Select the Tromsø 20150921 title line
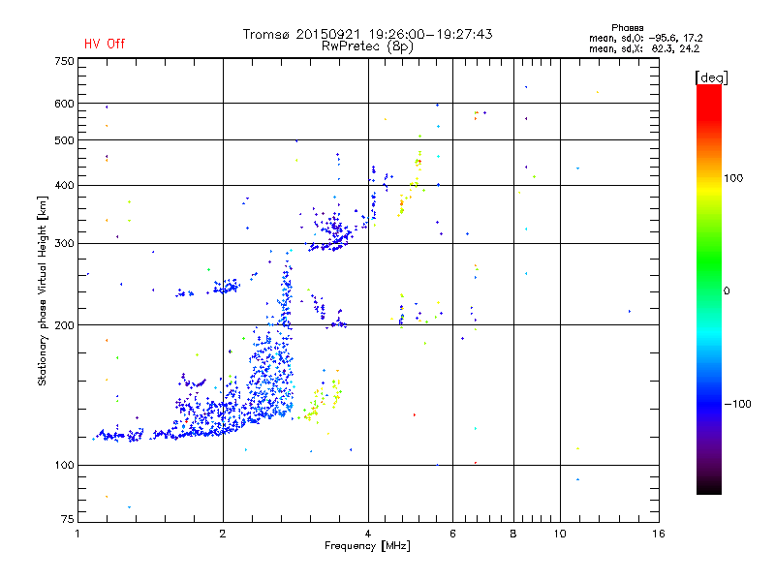 (367, 34)
